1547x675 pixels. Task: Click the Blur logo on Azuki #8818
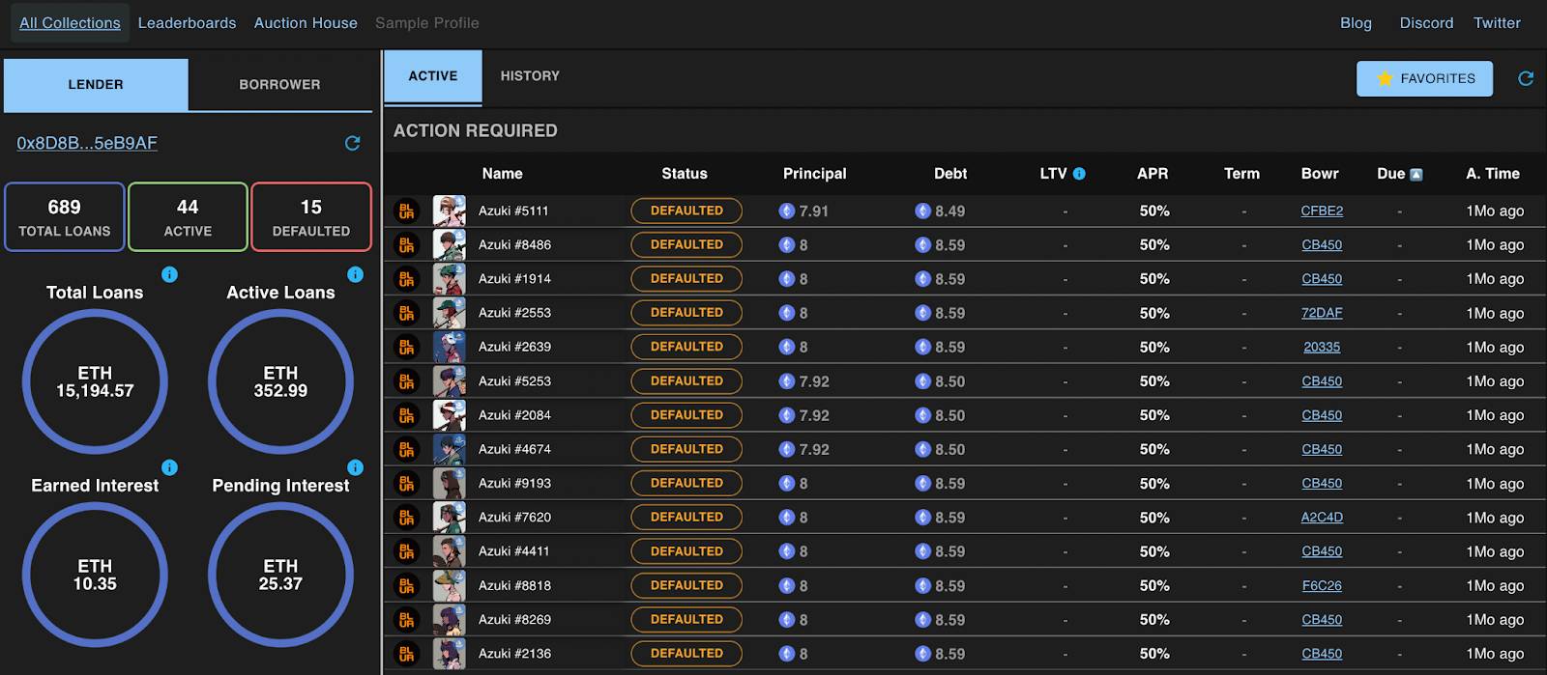407,585
